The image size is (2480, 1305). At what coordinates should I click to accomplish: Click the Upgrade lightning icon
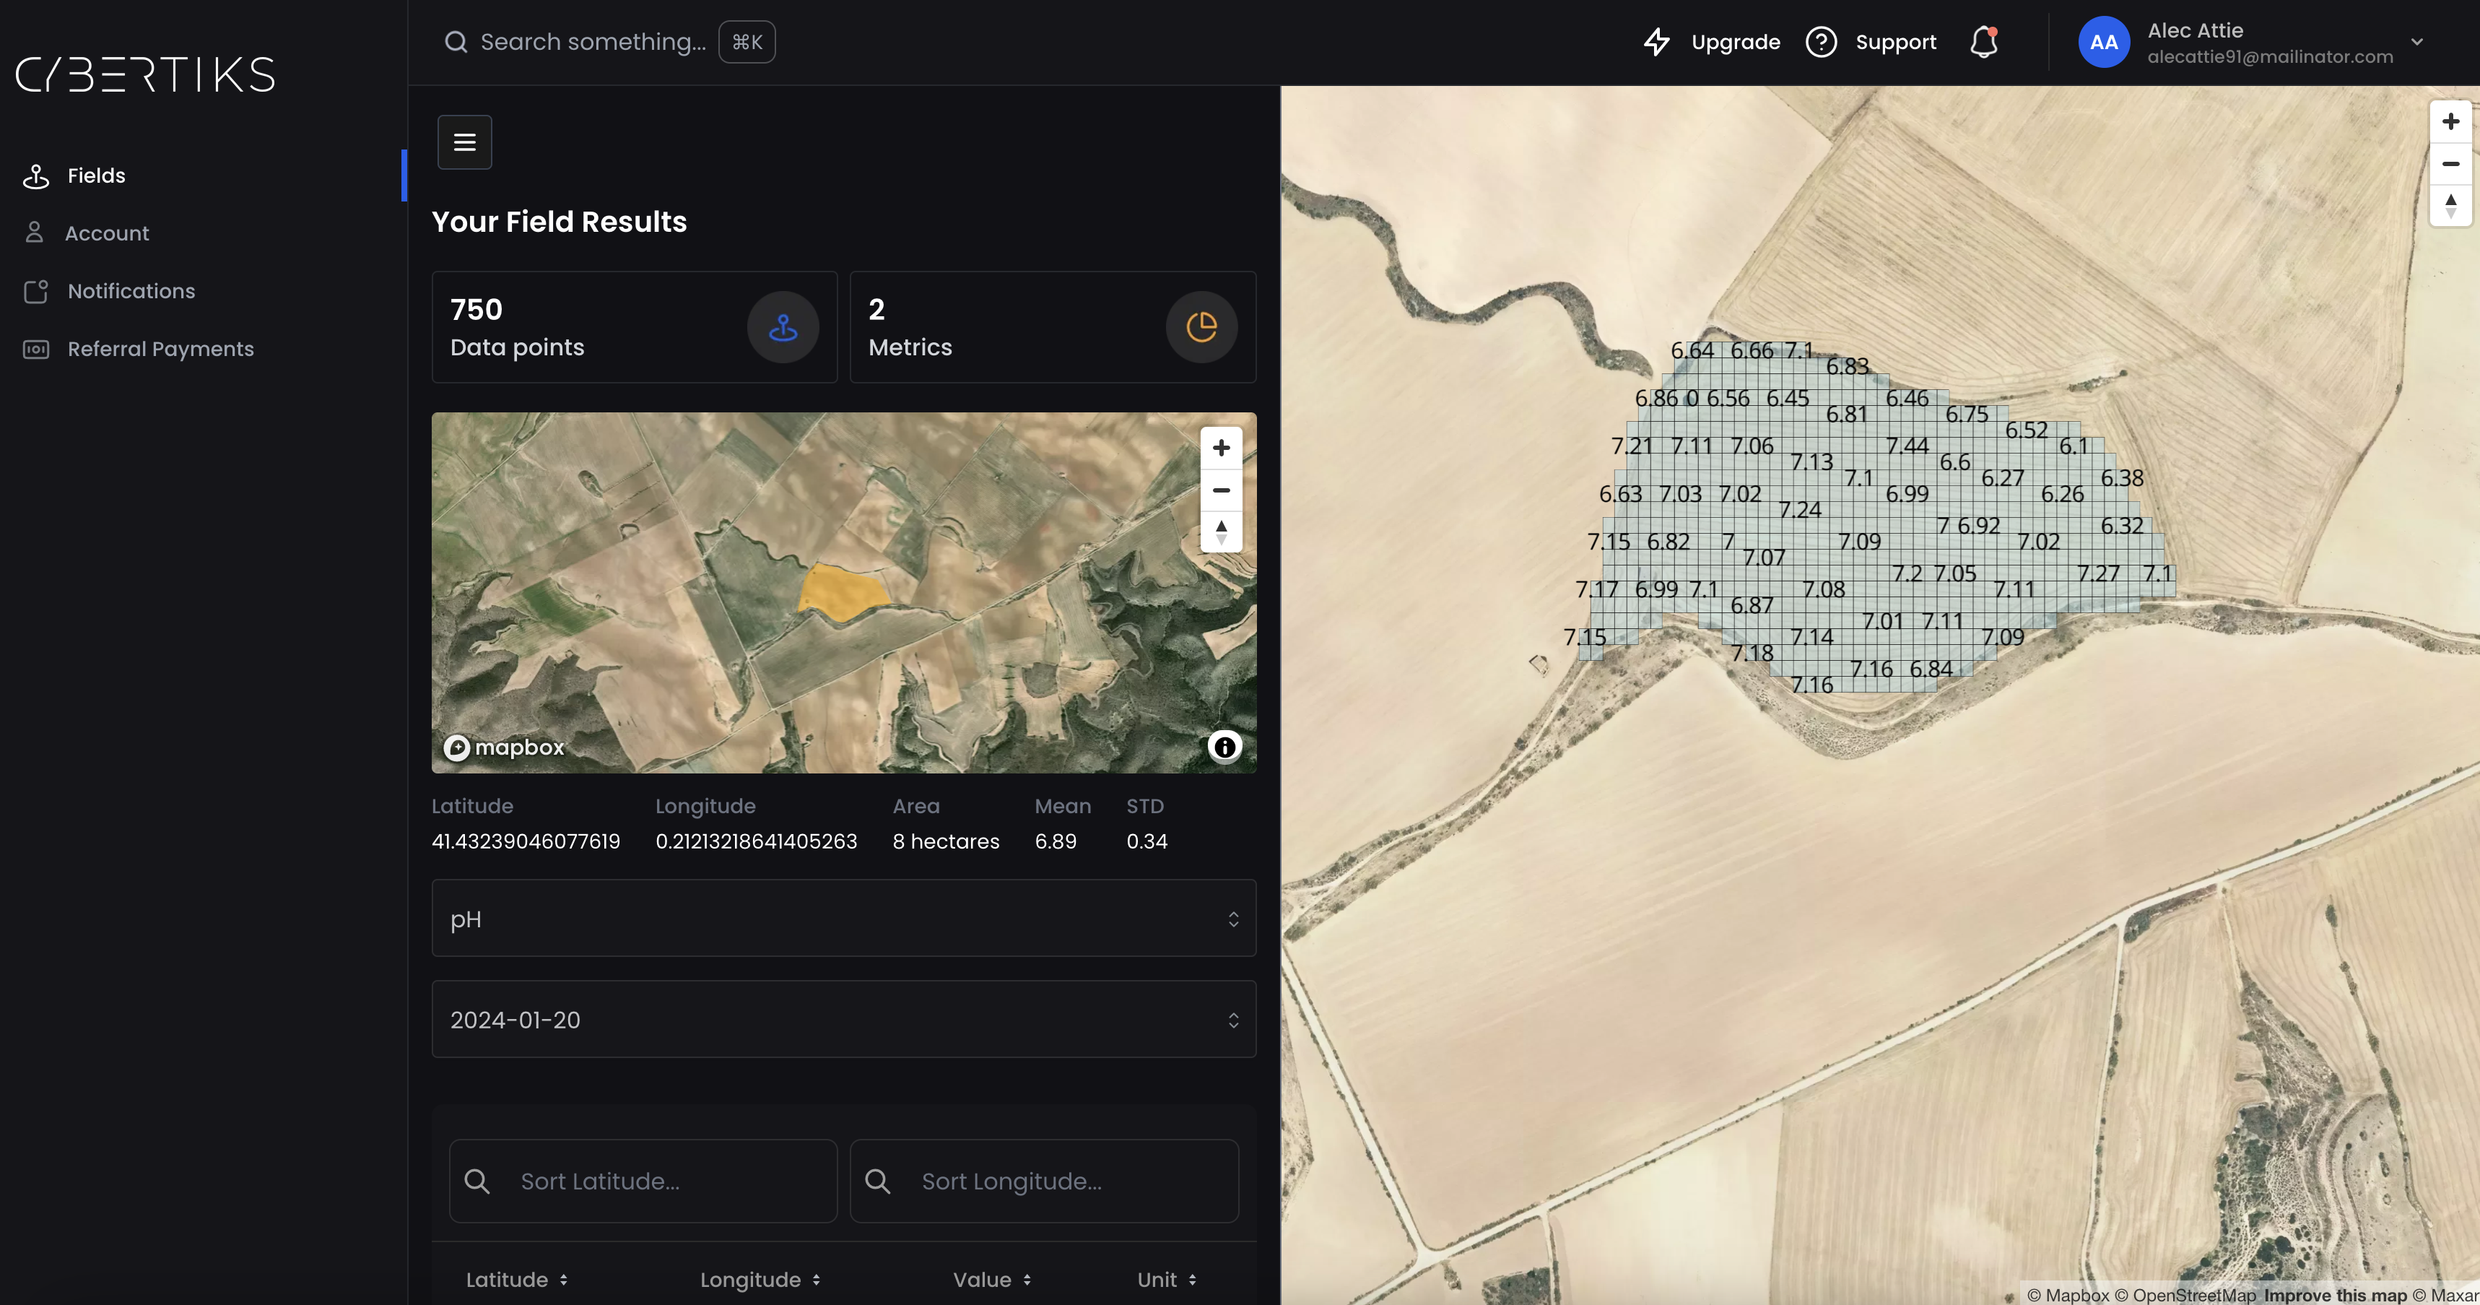coord(1657,41)
